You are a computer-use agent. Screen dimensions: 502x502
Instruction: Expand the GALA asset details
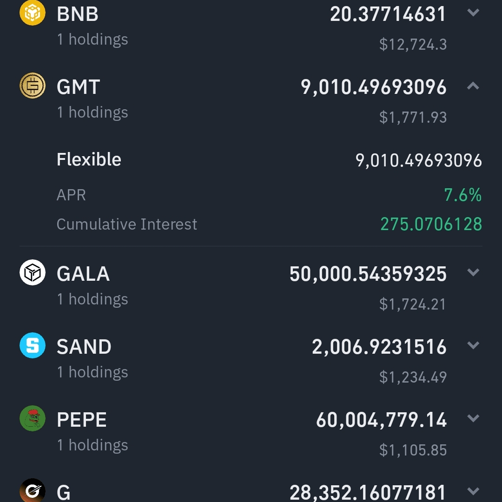point(474,272)
